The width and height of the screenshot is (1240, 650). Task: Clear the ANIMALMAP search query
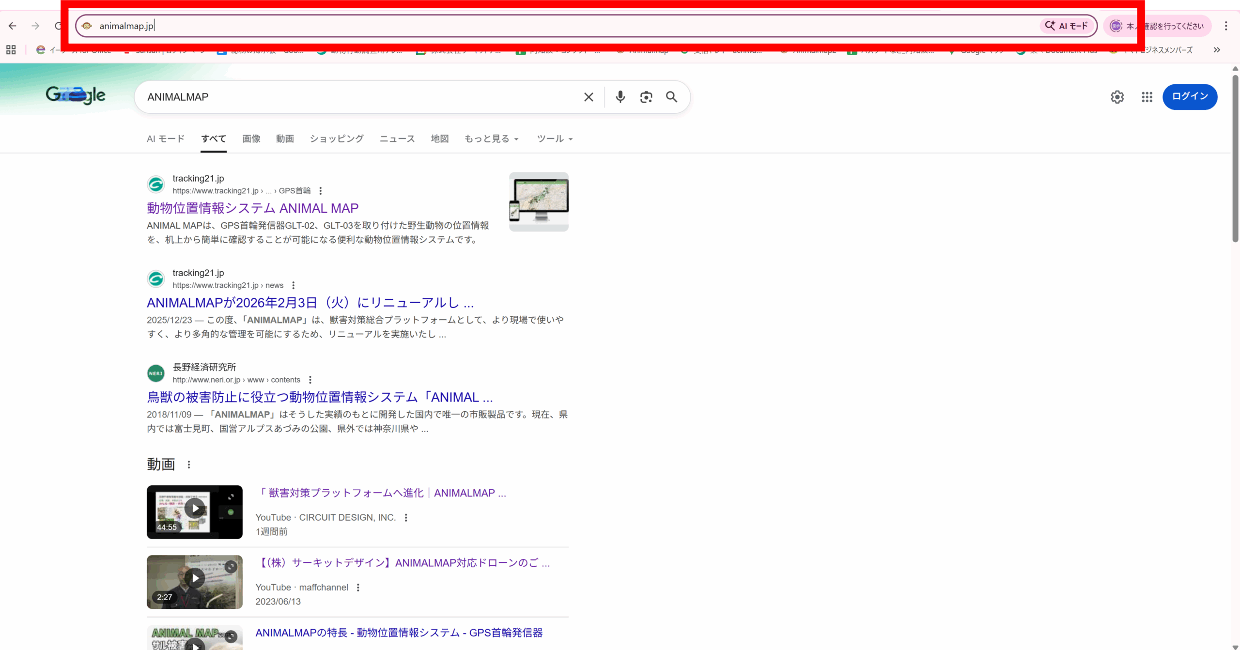tap(589, 97)
